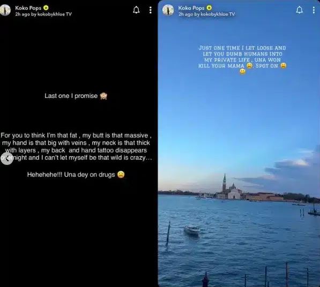Toggle notification bell on the black text story
This screenshot has width=320, height=287.
(136, 10)
